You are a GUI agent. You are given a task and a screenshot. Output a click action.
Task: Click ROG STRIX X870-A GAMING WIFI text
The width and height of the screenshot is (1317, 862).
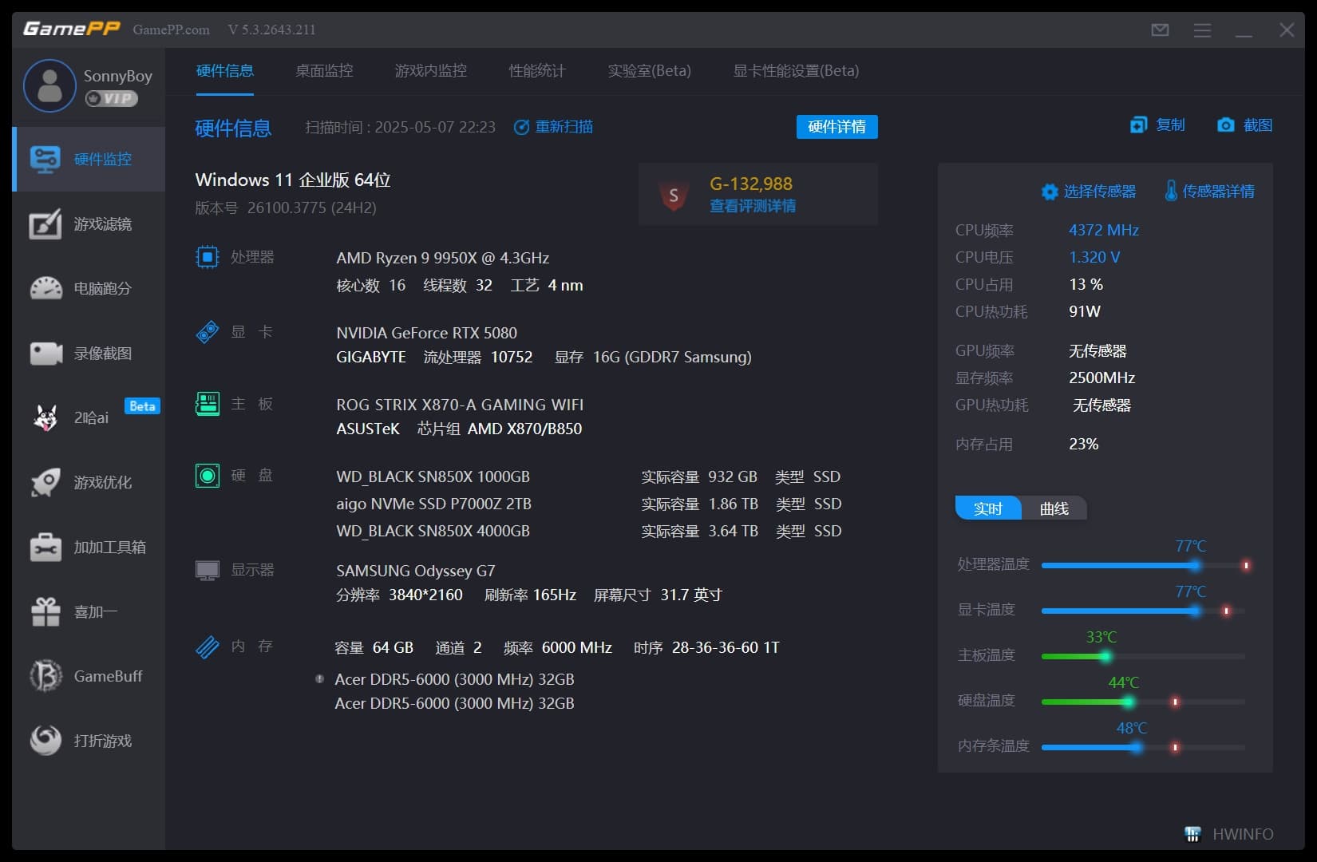click(x=460, y=405)
